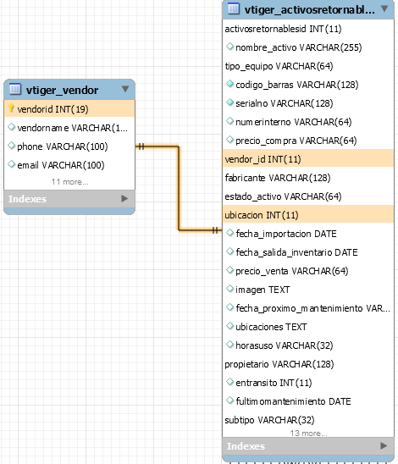Collapse the vtiger_vendor table with header arrow
The image size is (398, 464).
tap(125, 89)
